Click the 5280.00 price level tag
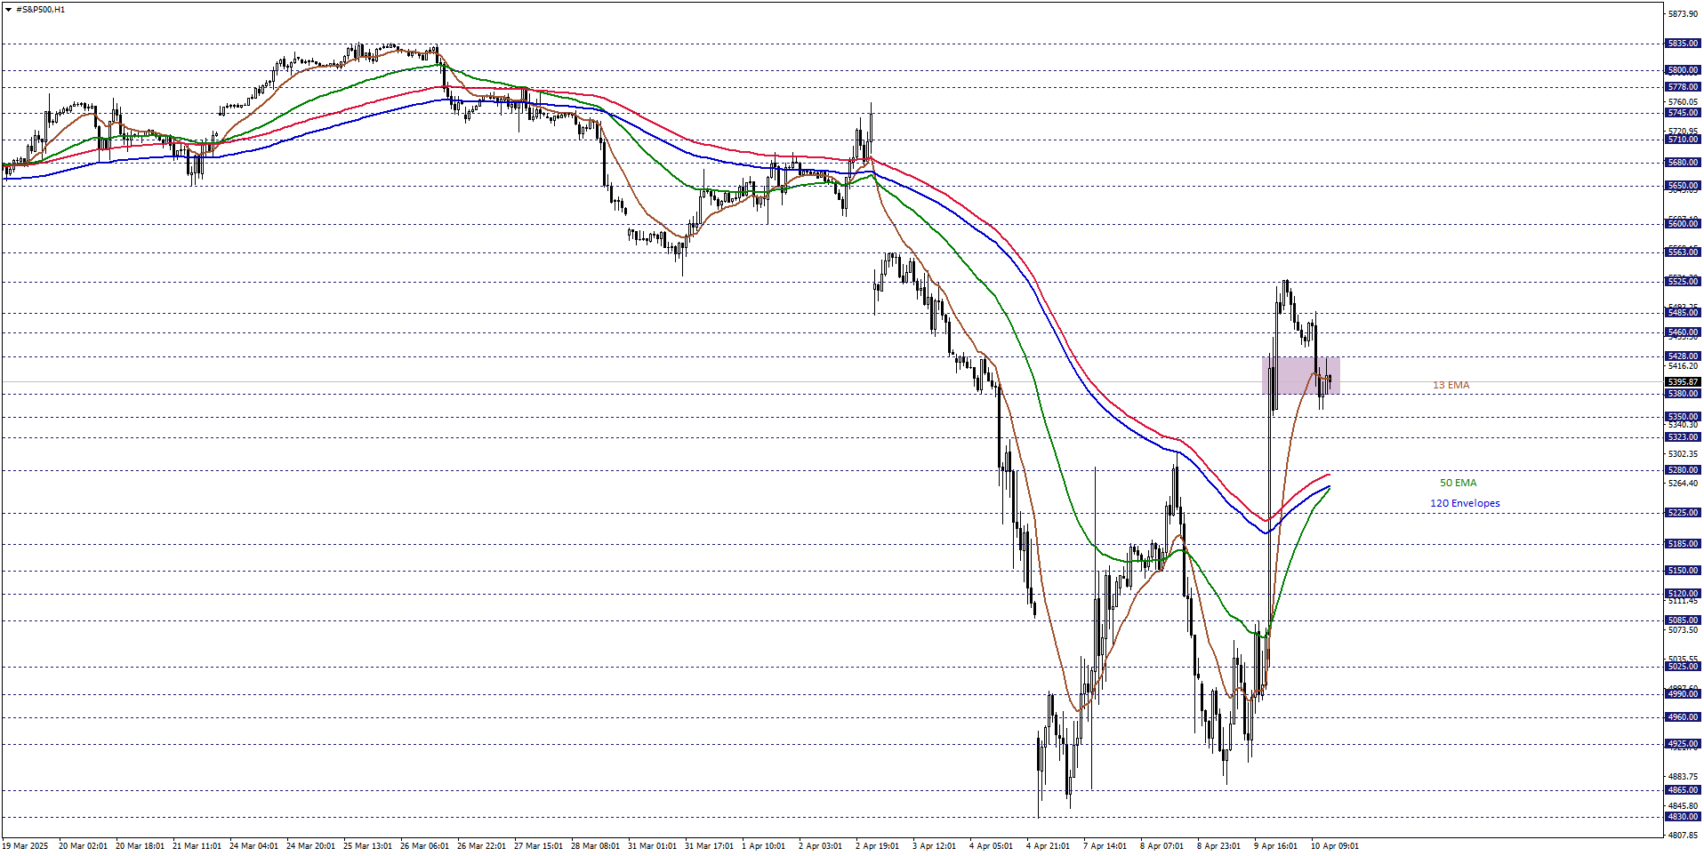 tap(1683, 470)
